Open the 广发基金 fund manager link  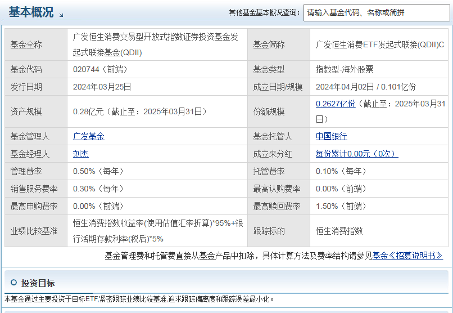tap(89, 136)
